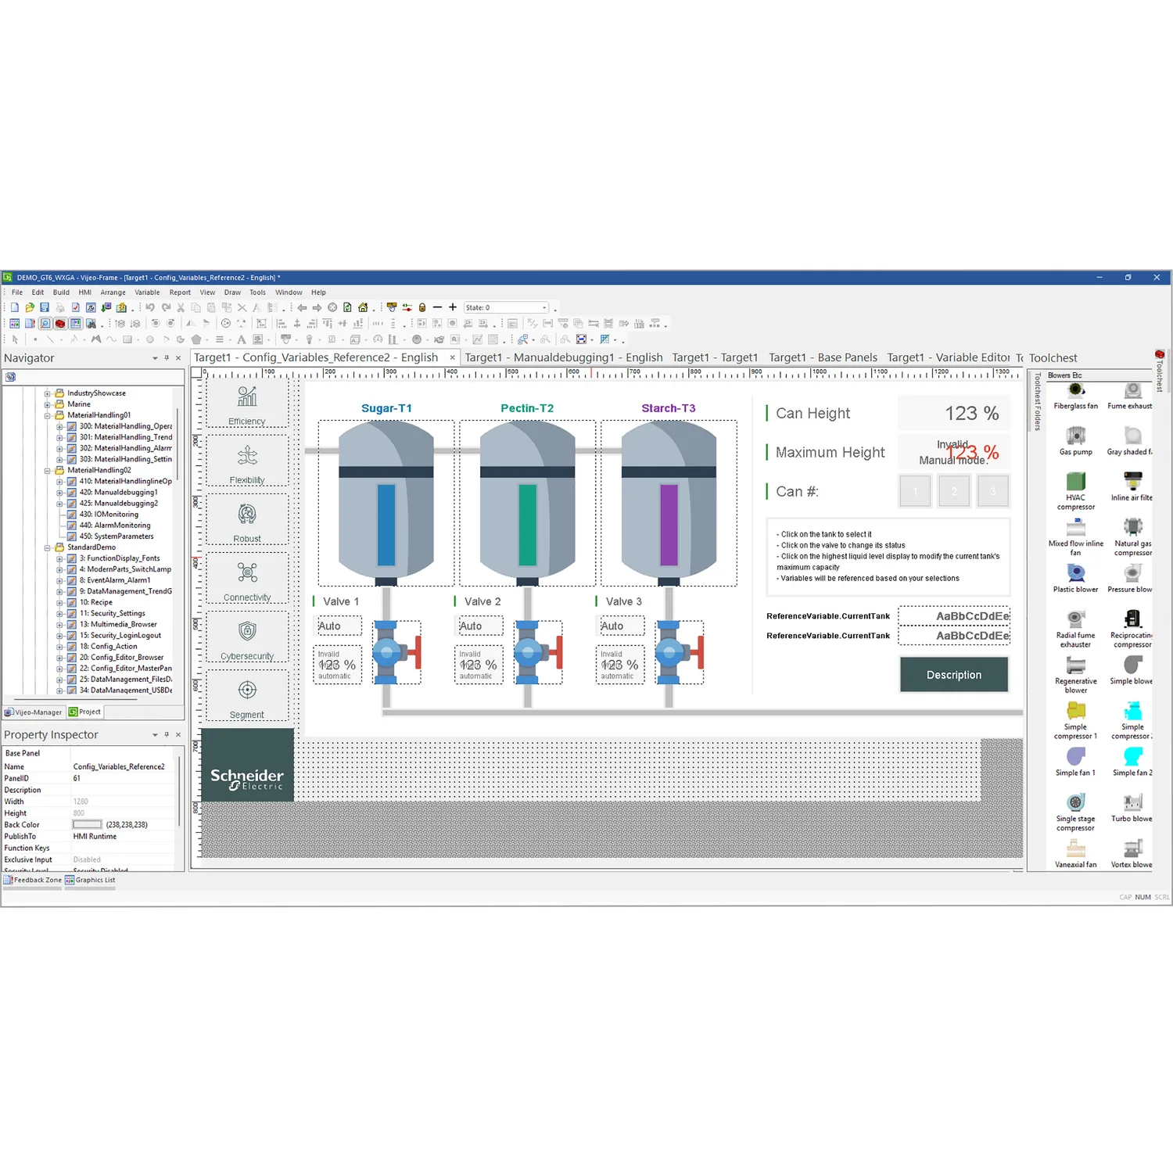Expand the Marine folder in the tree
Screen dimensions: 1173x1173
[48, 404]
